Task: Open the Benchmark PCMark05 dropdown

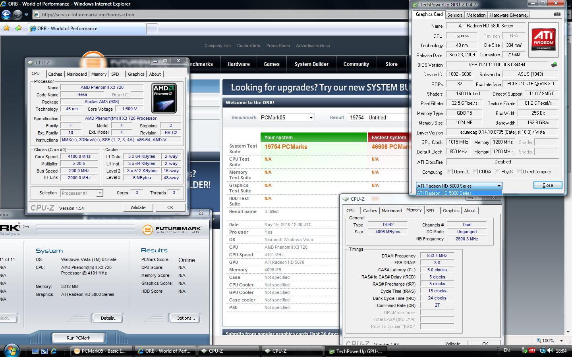Action: pos(286,117)
